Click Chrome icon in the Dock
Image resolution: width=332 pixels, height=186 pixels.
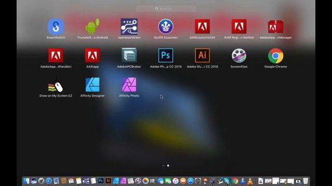[235, 181]
